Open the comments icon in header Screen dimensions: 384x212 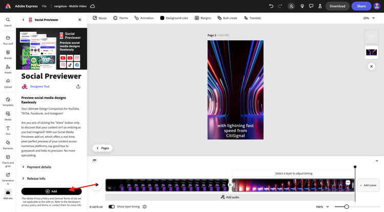[311, 6]
